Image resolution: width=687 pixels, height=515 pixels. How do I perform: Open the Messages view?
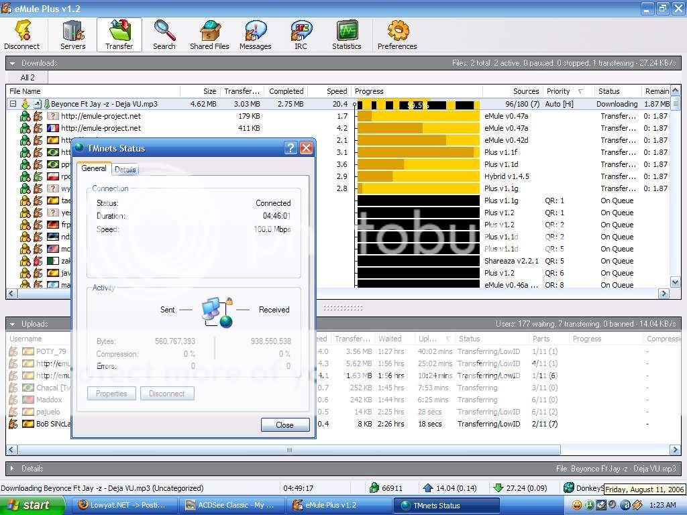pyautogui.click(x=255, y=34)
